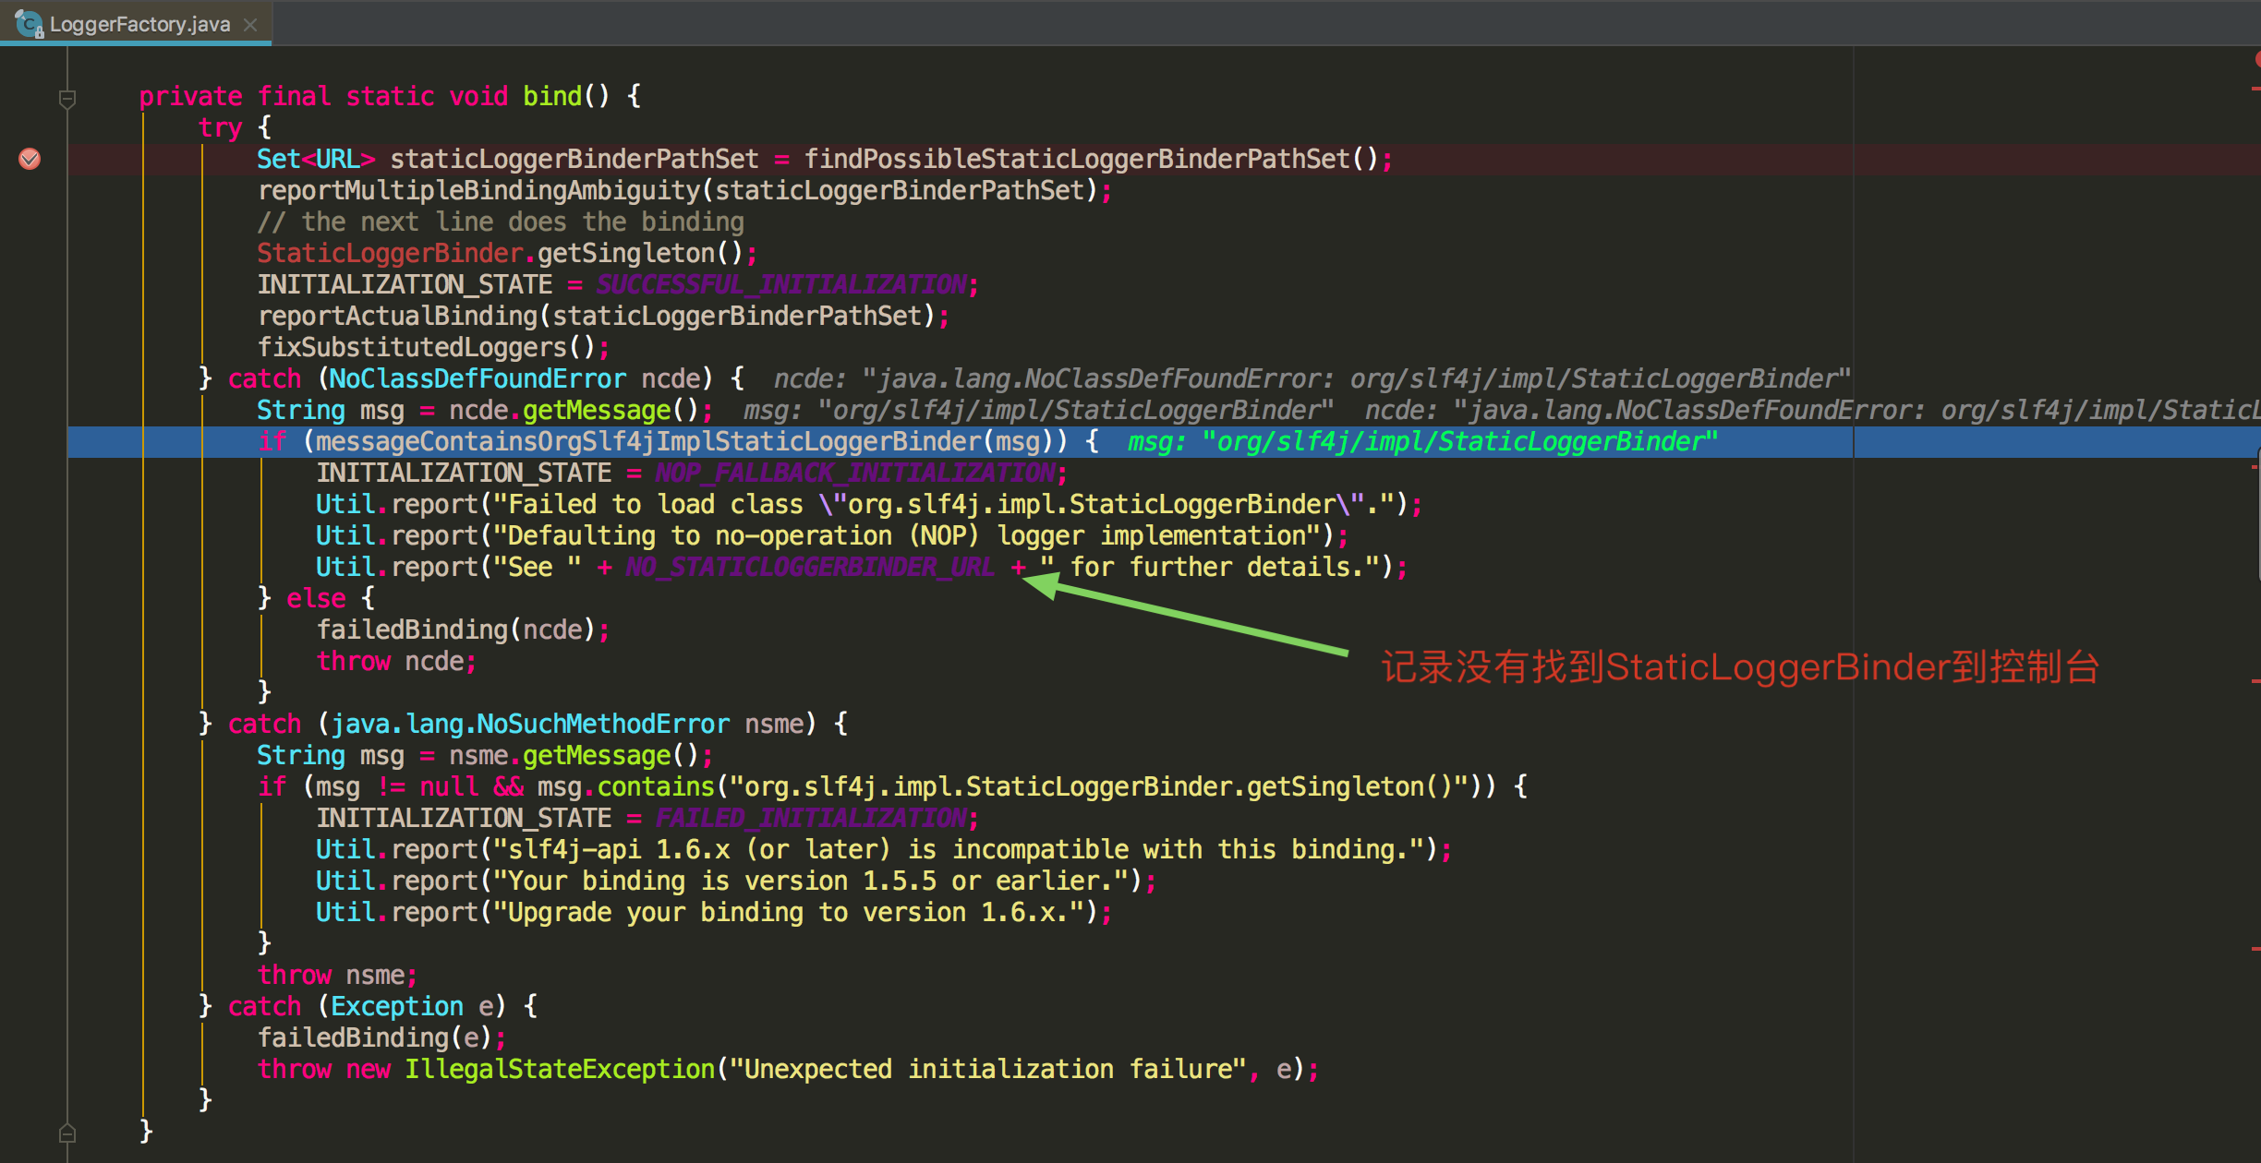Viewport: 2261px width, 1163px height.
Task: Click IllegalStateException constructor
Action: pyautogui.click(x=560, y=1069)
